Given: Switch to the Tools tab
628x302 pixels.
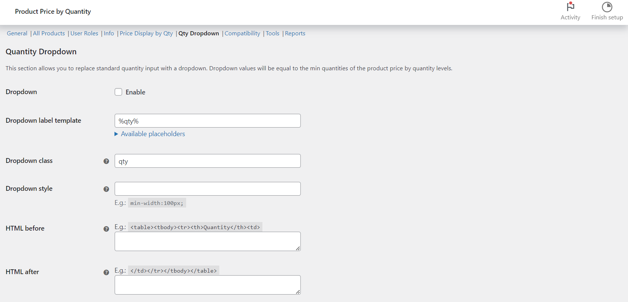Looking at the screenshot, I should point(272,33).
